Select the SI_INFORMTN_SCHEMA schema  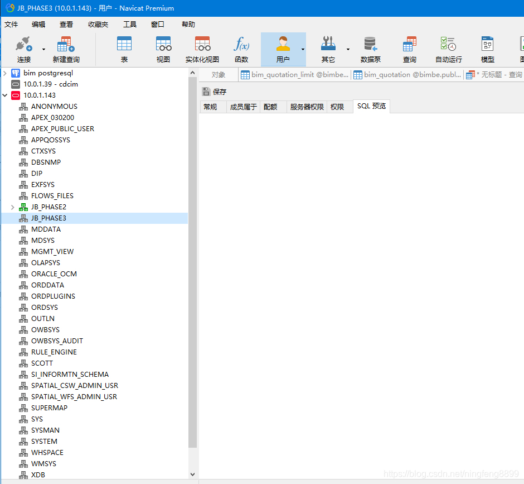tap(70, 375)
